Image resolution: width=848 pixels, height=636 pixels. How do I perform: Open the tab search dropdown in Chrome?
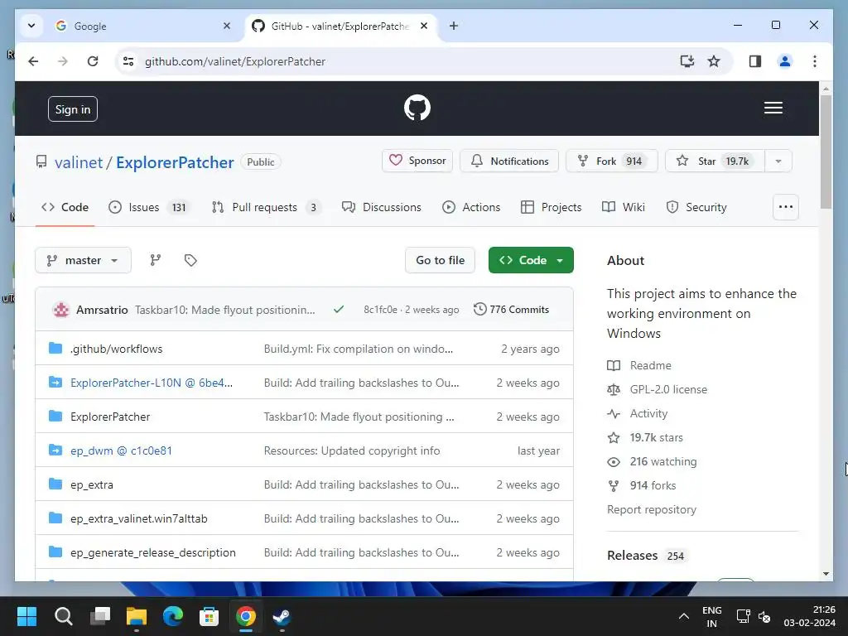31,26
